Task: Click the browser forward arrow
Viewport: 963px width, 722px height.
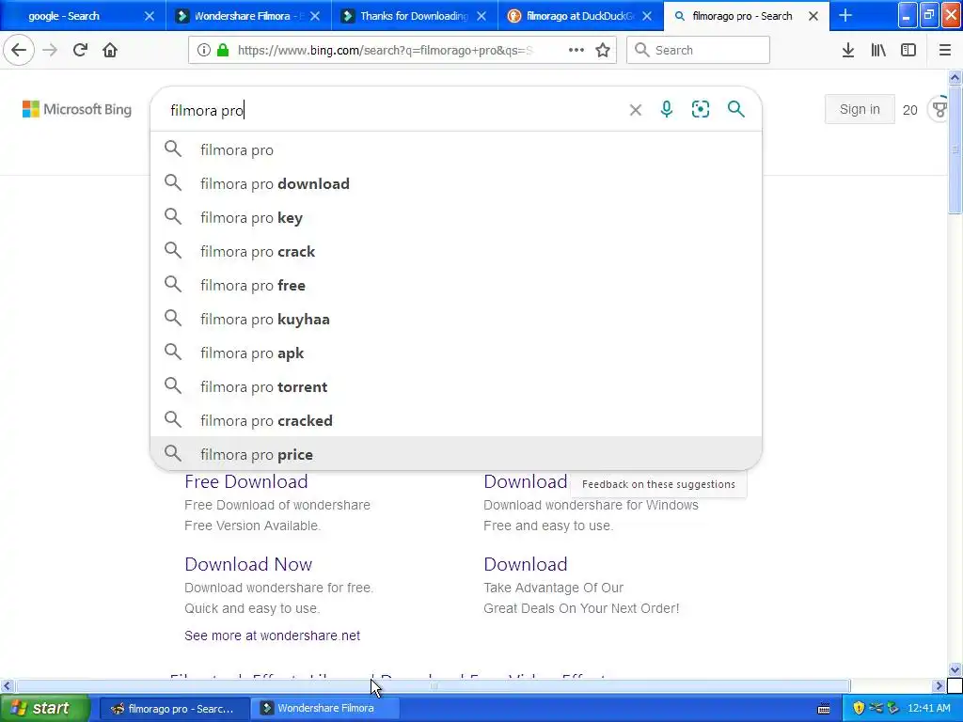Action: (51, 51)
